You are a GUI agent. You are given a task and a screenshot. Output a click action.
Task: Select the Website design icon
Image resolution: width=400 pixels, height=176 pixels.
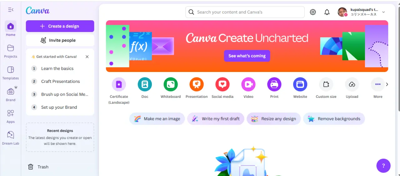(x=300, y=84)
